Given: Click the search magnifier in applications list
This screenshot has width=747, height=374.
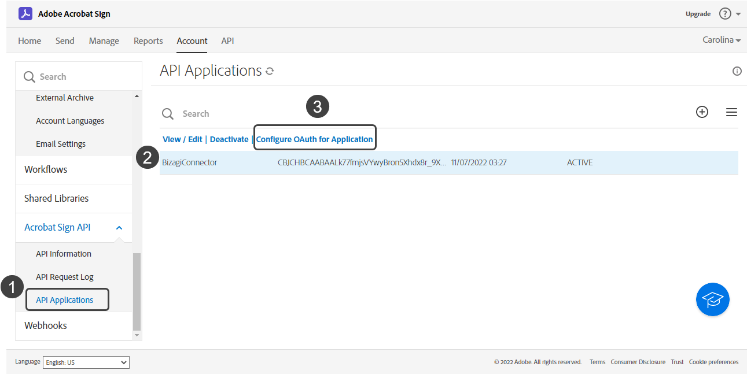Looking at the screenshot, I should pos(168,114).
